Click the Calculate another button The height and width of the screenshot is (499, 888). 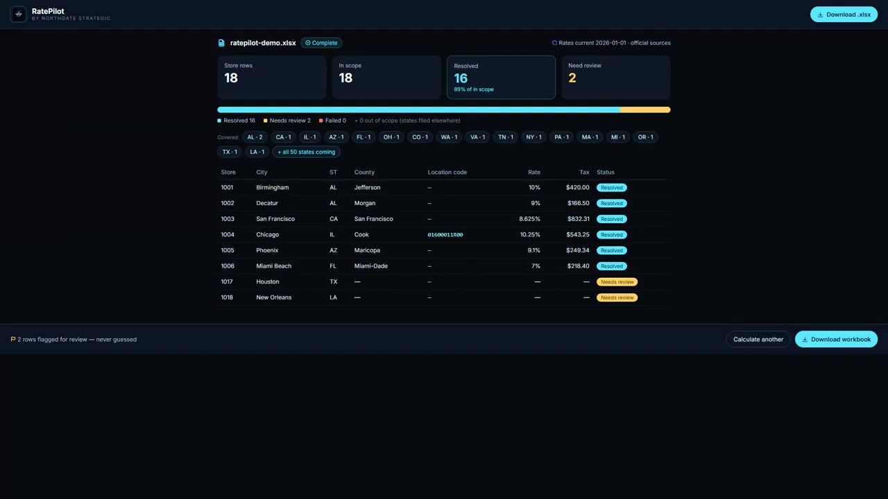tap(758, 339)
